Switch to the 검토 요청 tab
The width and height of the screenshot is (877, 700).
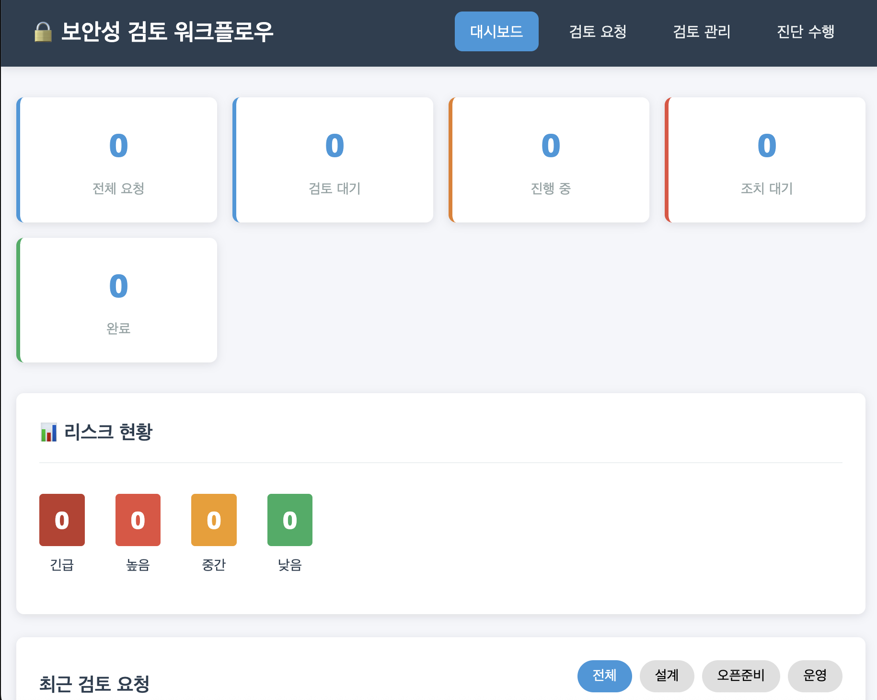598,32
